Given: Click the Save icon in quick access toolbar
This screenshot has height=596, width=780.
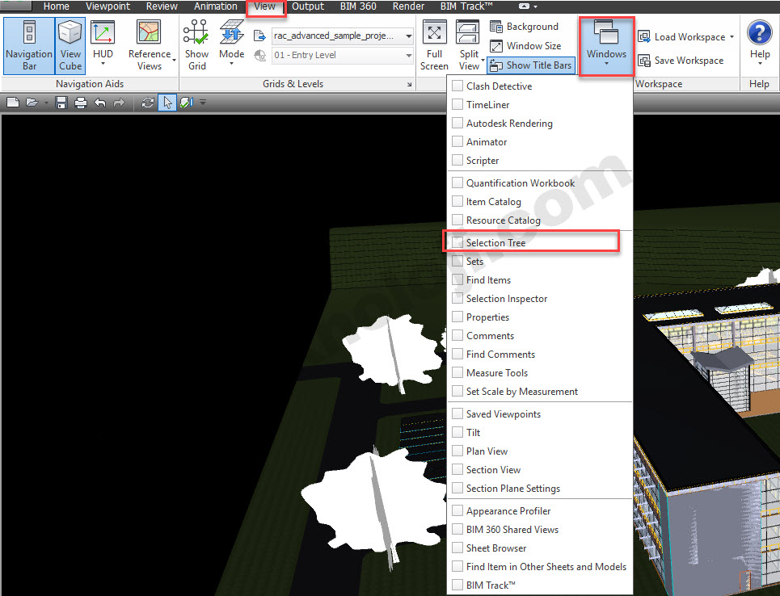Looking at the screenshot, I should pyautogui.click(x=61, y=103).
